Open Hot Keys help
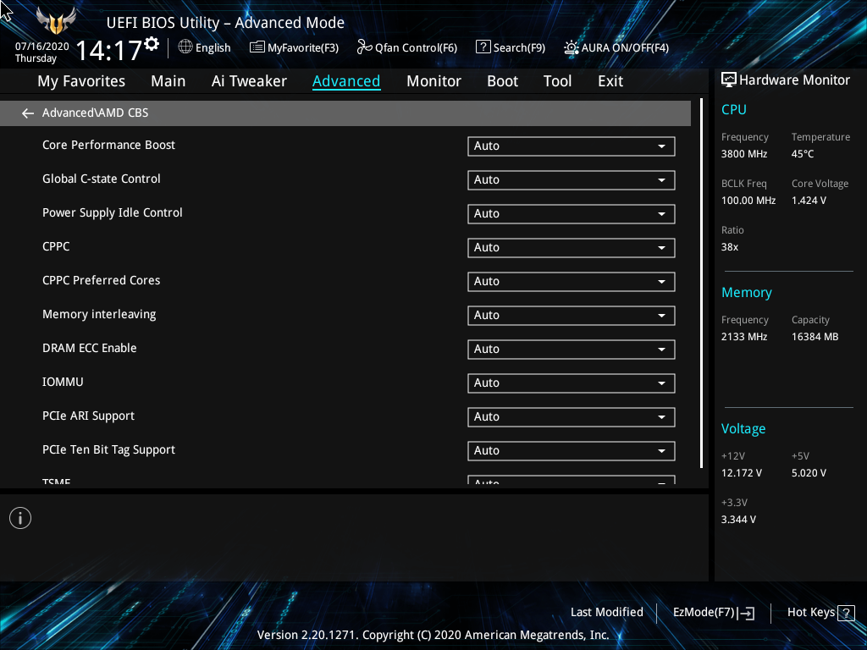This screenshot has width=867, height=650. point(820,613)
